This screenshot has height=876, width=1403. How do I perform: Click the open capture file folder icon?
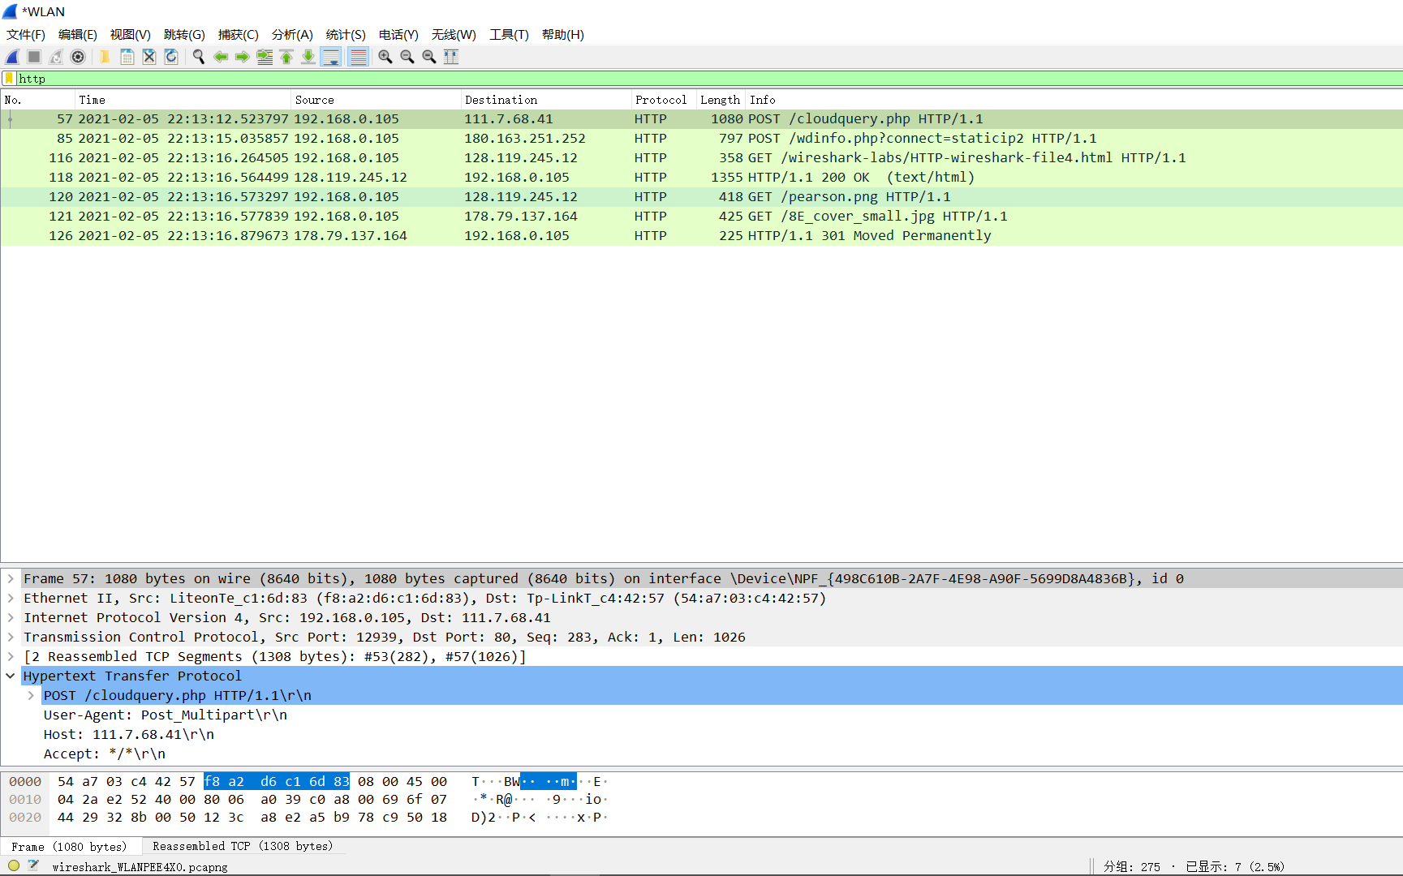pos(105,57)
